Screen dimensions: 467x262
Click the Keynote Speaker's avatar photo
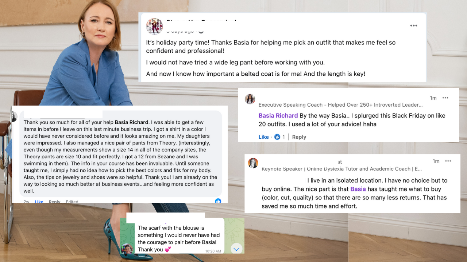pyautogui.click(x=253, y=163)
